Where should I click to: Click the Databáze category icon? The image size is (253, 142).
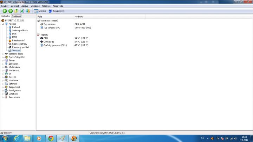click(x=6, y=93)
